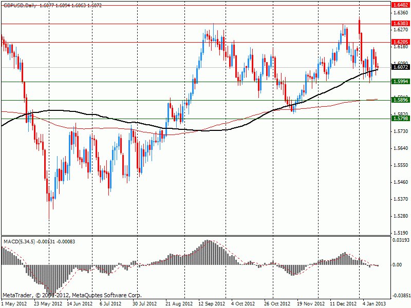This screenshot has height=308, width=411.
Task: Click the GBPUSD,Daily chart title text
Action: coord(20,4)
